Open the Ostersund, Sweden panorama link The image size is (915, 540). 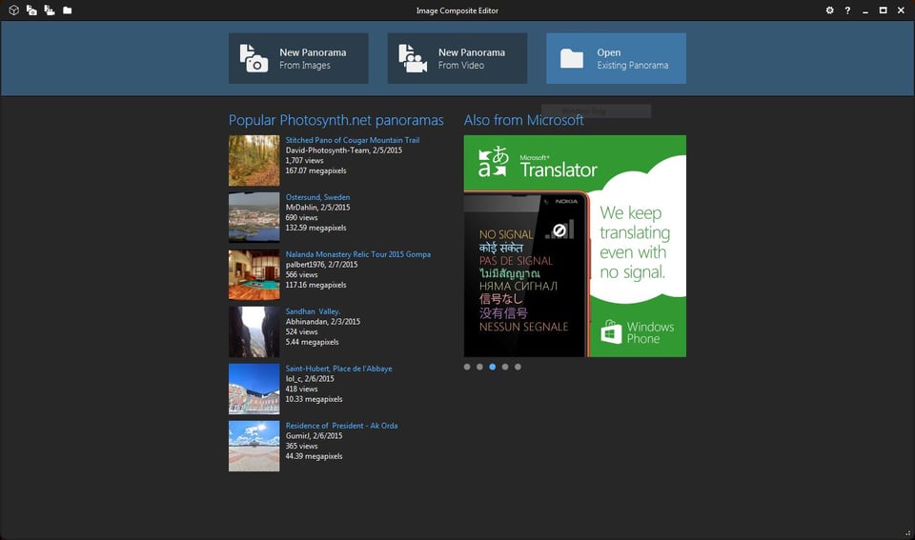pos(317,197)
